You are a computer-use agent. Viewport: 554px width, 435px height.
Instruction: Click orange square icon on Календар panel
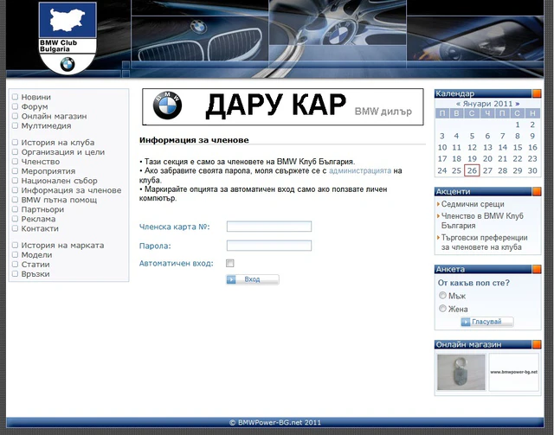point(537,93)
